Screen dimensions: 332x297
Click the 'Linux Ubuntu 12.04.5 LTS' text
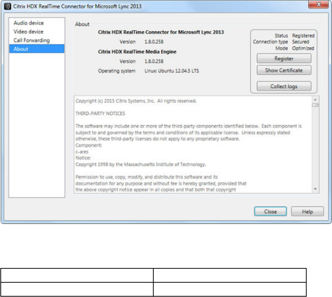pos(172,71)
